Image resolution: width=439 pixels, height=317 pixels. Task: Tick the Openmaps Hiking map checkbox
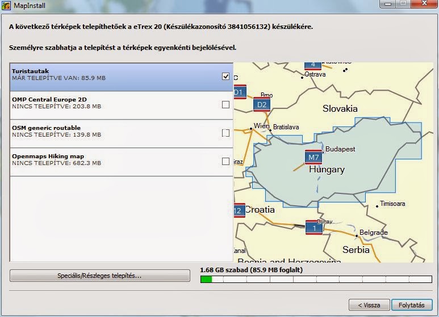pos(225,161)
